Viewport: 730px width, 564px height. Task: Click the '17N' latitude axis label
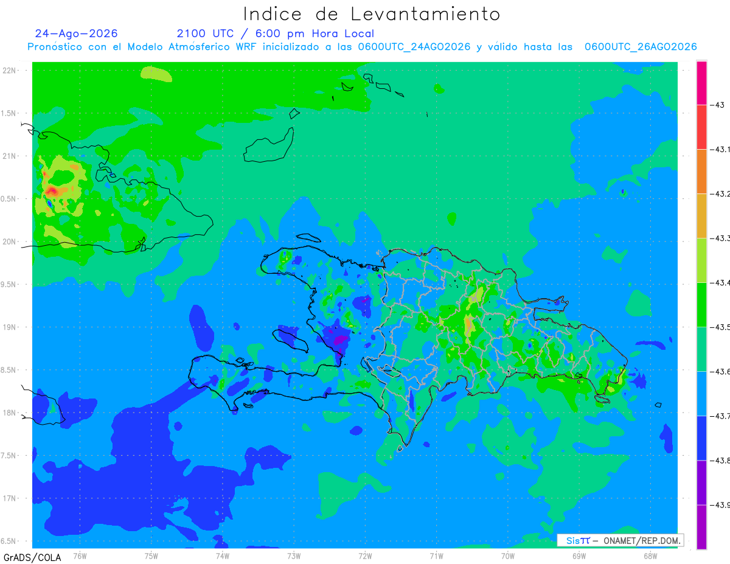[x=10, y=498]
